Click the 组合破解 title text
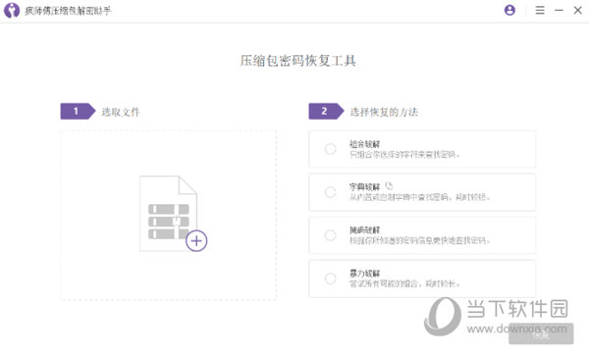This screenshot has width=589, height=355. (x=364, y=144)
